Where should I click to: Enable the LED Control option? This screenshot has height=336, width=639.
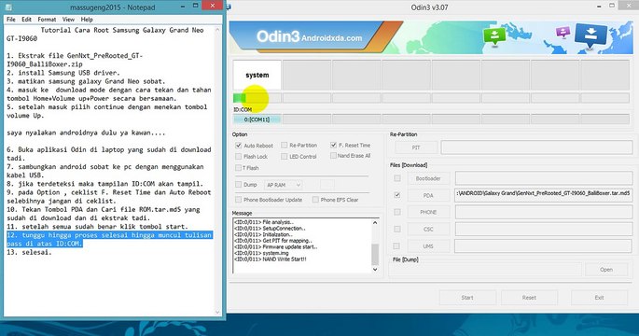284,156
